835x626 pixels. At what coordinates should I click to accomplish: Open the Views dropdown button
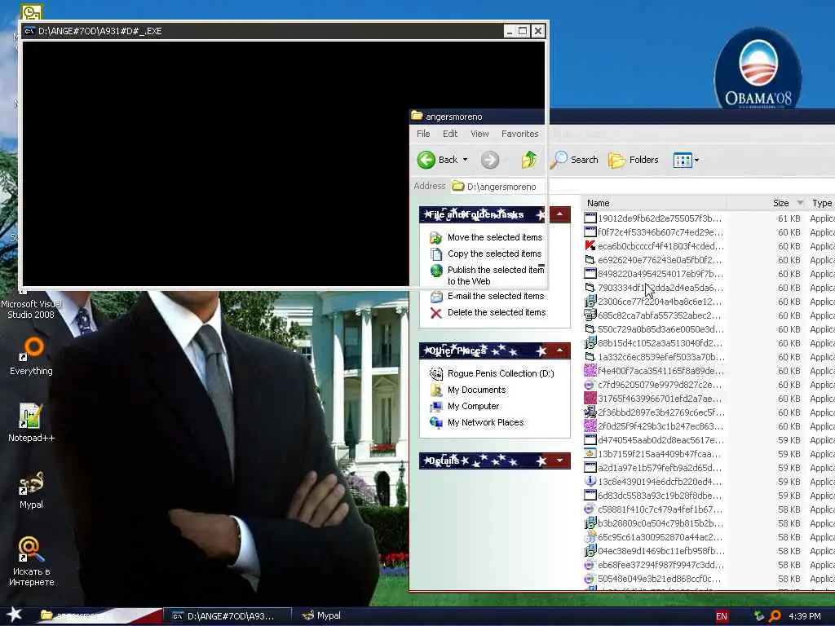(x=686, y=160)
